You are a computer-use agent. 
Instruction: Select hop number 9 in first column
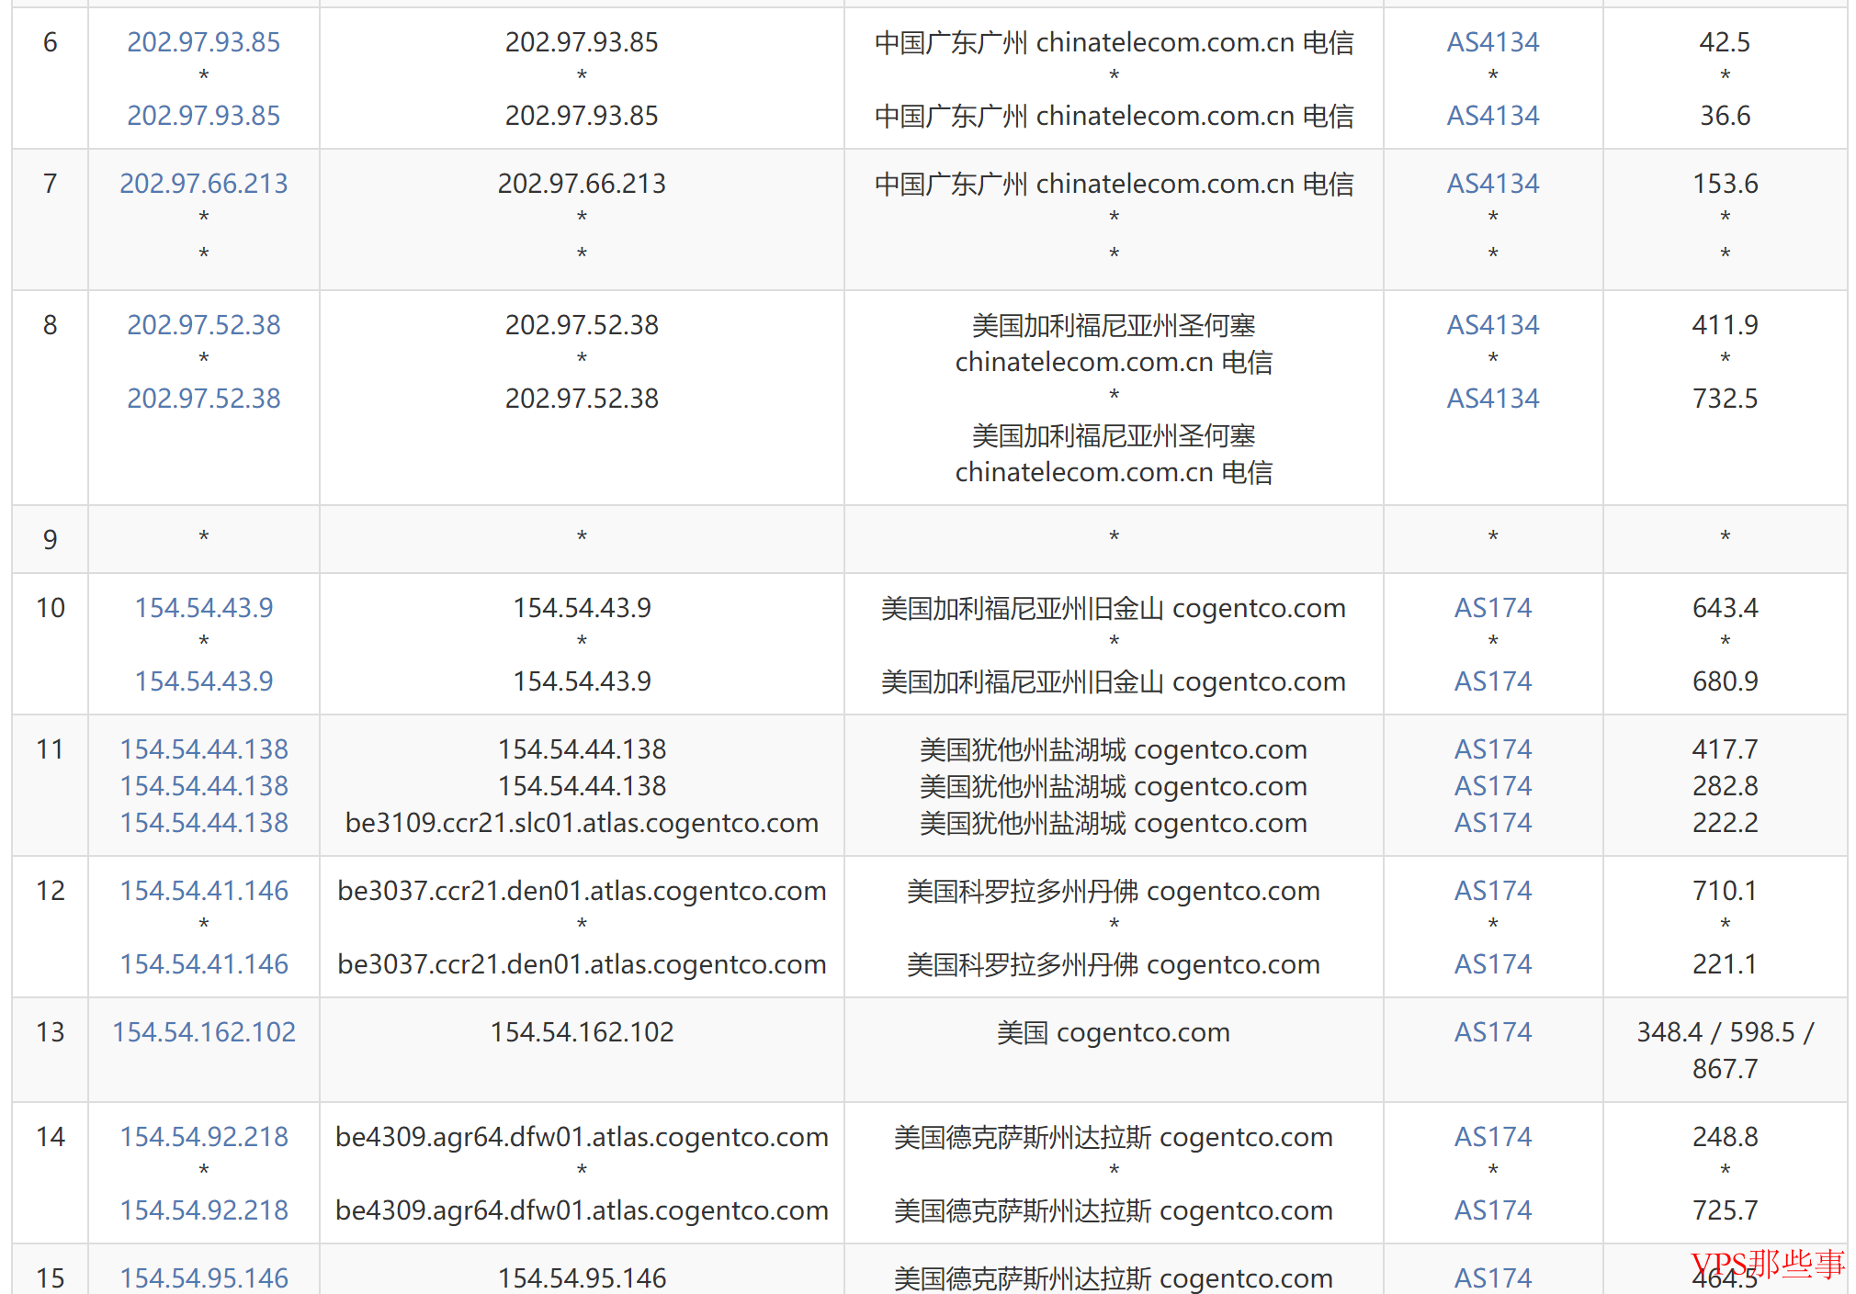[x=51, y=540]
